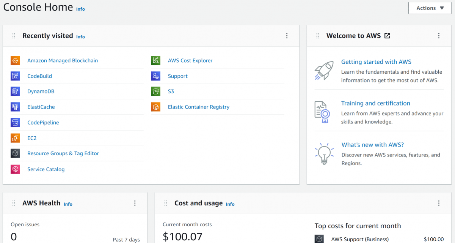Open the Service Catalog link

coord(46,169)
